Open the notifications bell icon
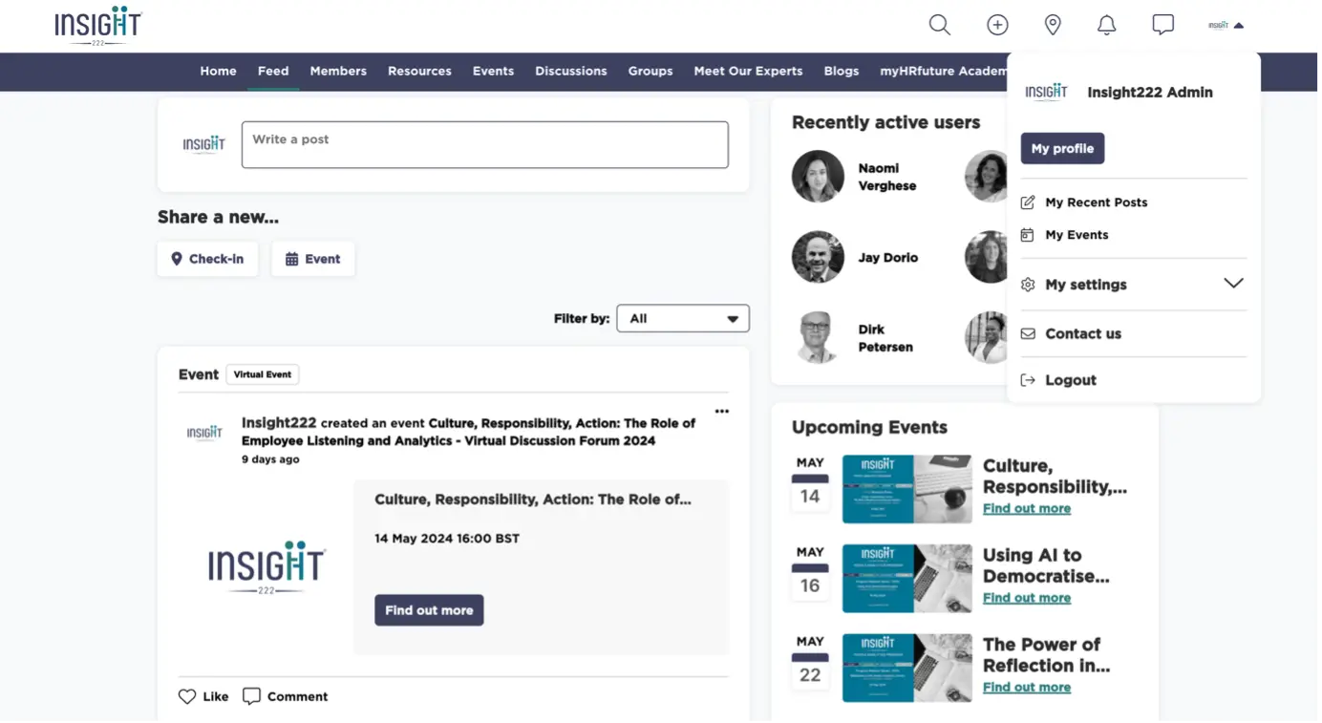 point(1106,26)
